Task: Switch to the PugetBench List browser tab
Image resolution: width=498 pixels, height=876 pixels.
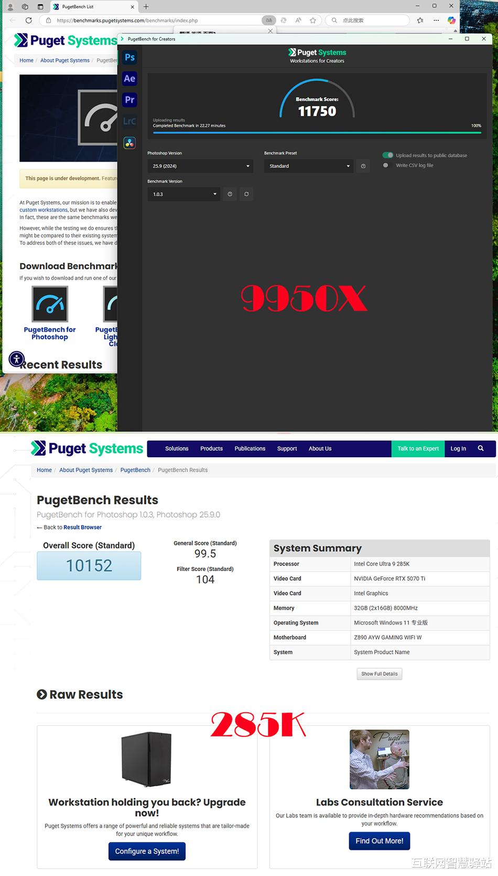Action: (93, 7)
